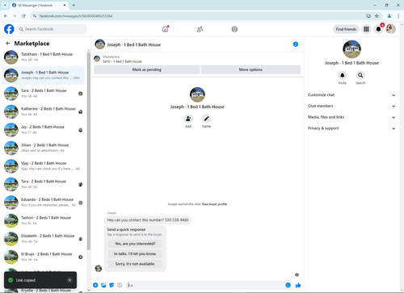Image resolution: width=404 pixels, height=293 pixels.
Task: Click the Add people icon
Action: pos(188,119)
